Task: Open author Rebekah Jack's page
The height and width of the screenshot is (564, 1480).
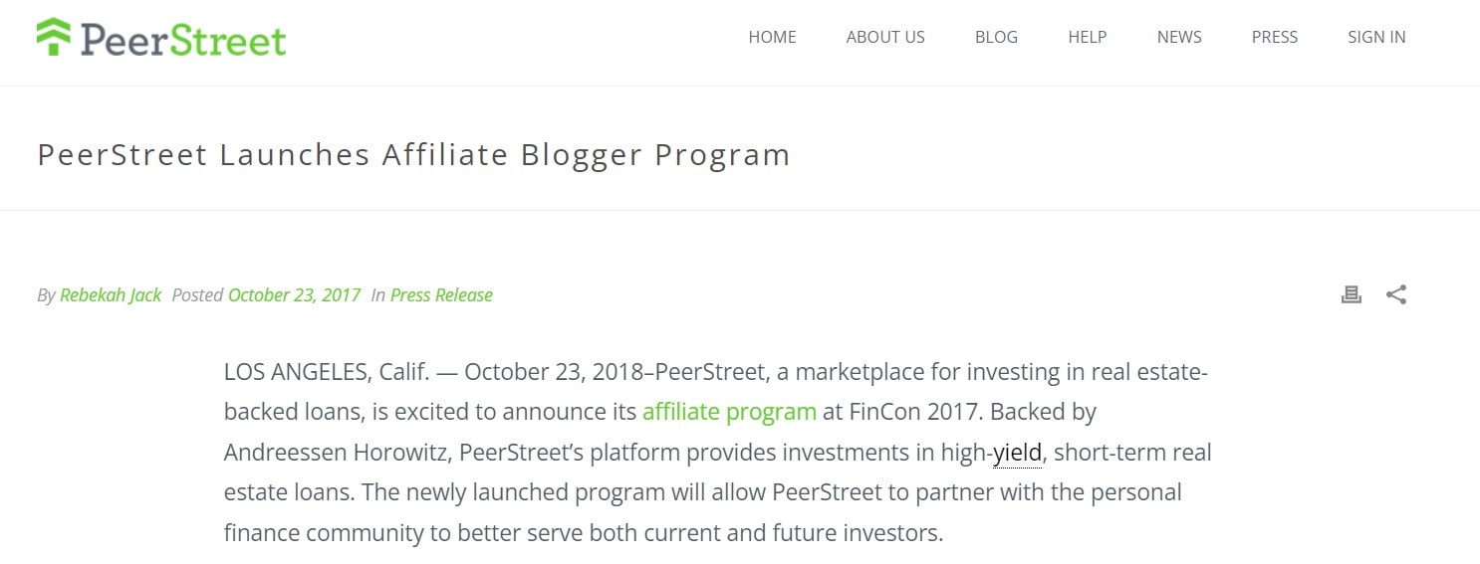Action: pyautogui.click(x=111, y=295)
